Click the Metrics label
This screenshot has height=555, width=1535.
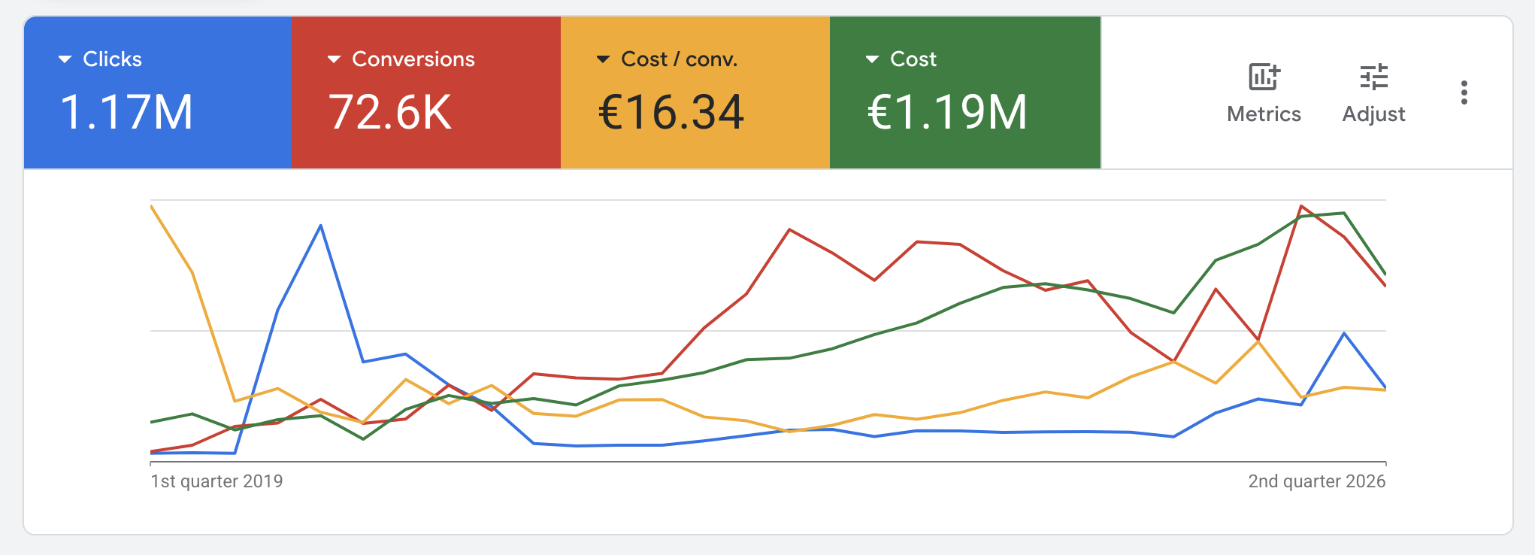pos(1264,114)
